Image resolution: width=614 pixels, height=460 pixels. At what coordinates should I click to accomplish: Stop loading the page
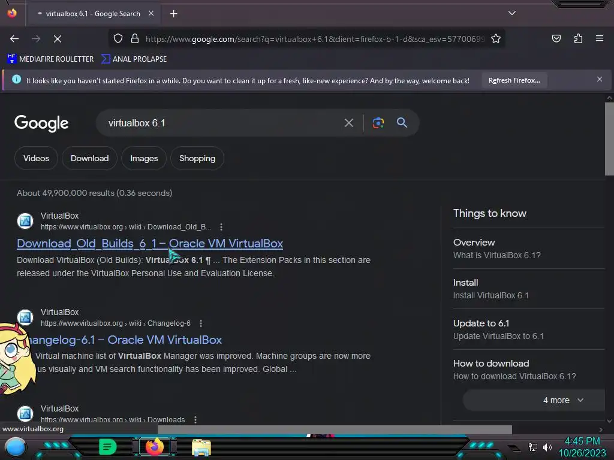coord(58,39)
